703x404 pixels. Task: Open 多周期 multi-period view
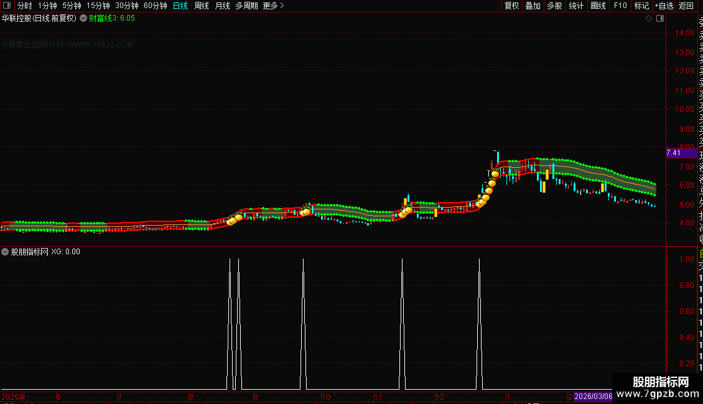tap(246, 6)
